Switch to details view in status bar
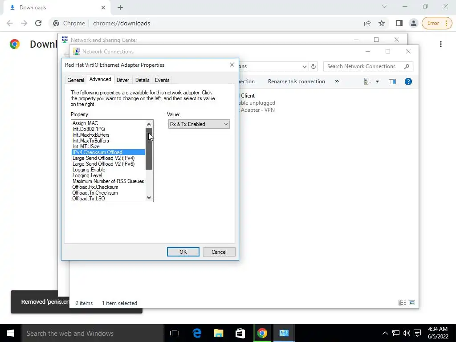This screenshot has width=456, height=342. (x=402, y=303)
